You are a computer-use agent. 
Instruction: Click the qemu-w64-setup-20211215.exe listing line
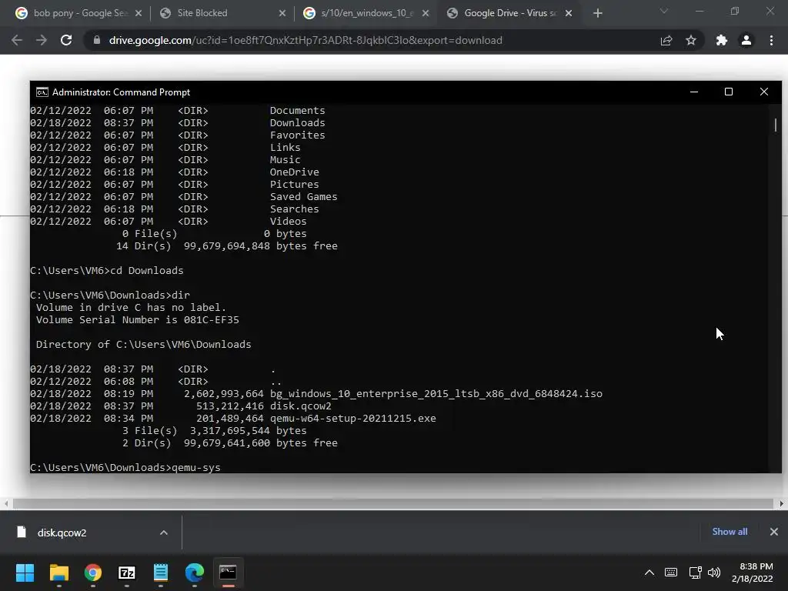point(233,418)
